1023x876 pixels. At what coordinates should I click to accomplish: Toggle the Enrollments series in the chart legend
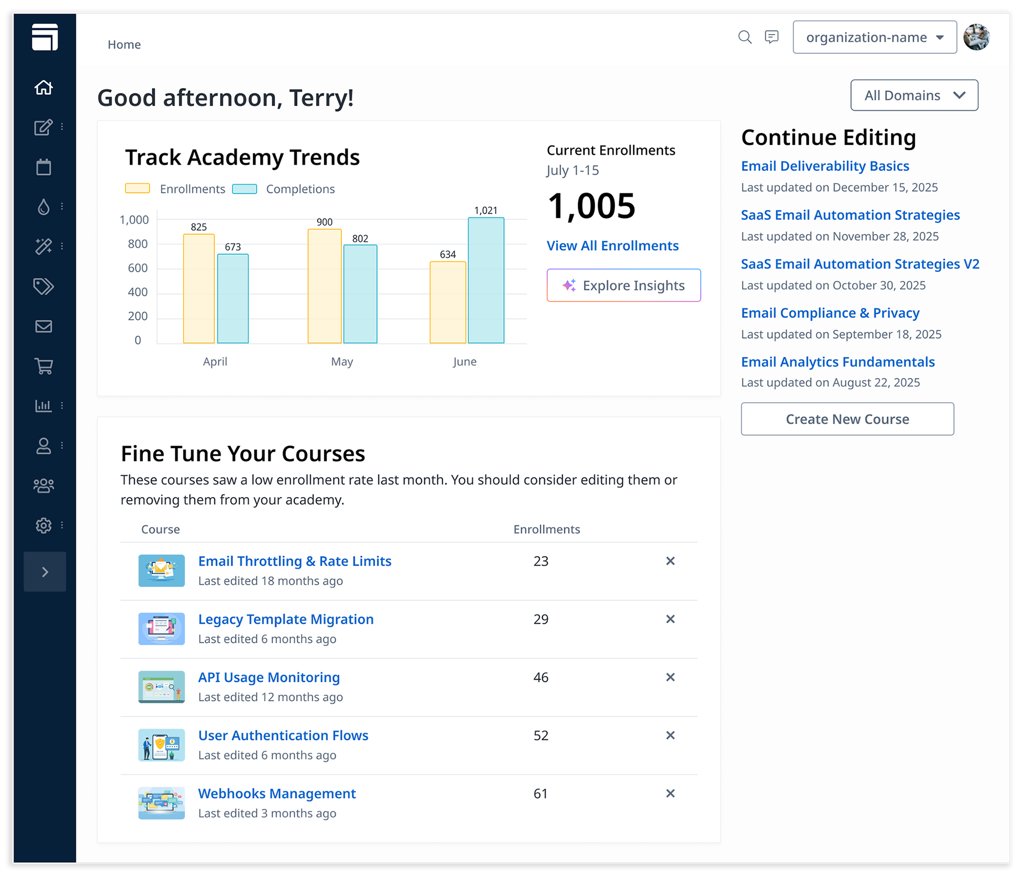click(x=176, y=189)
